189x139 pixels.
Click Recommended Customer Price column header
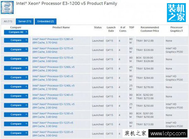click(x=150, y=29)
